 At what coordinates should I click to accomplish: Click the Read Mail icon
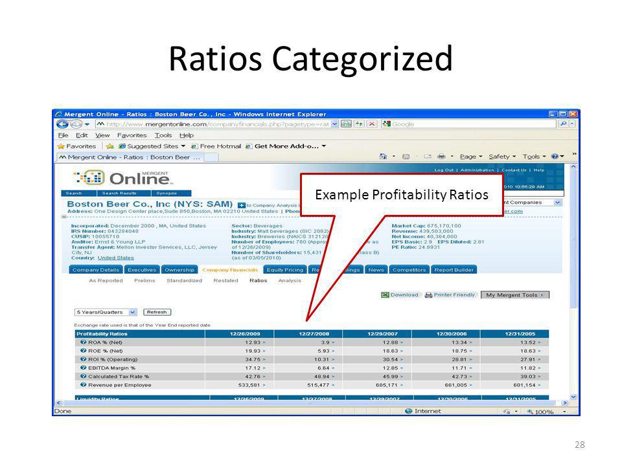click(x=427, y=157)
